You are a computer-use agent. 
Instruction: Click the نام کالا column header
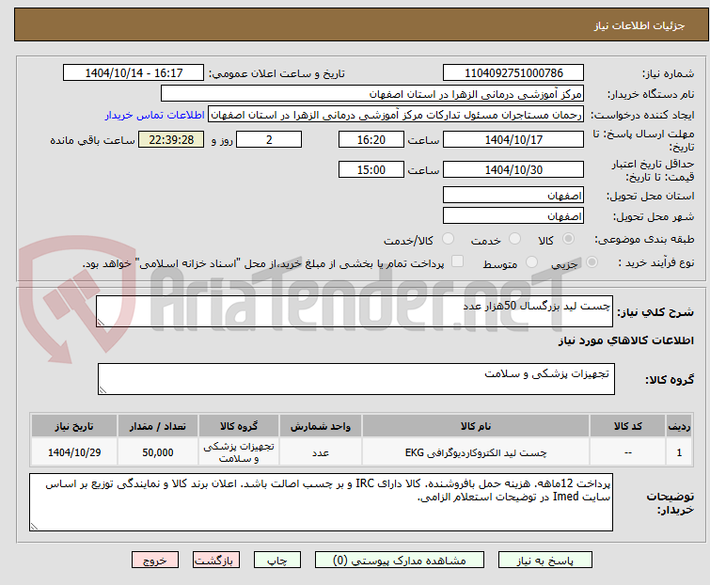[x=476, y=426]
